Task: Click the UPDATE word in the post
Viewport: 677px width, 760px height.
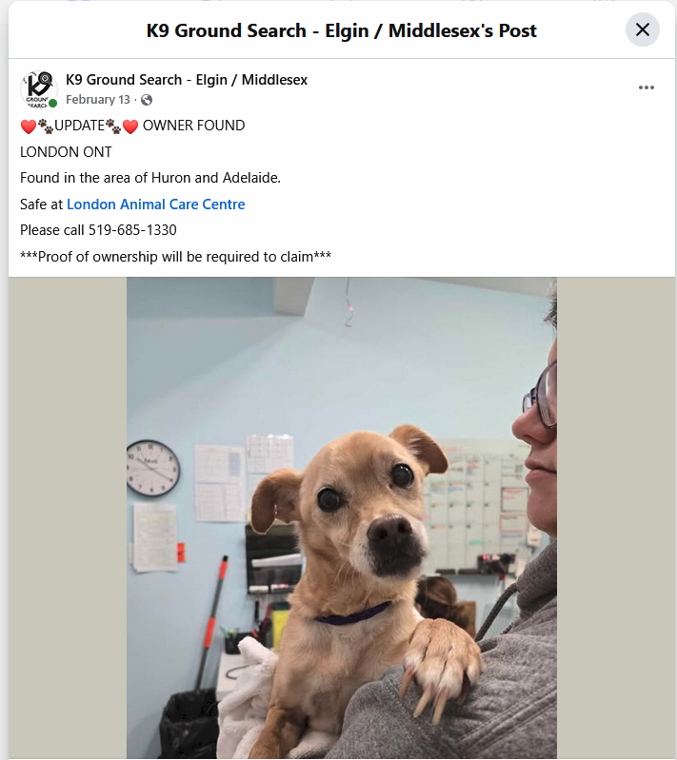Action: (x=80, y=126)
